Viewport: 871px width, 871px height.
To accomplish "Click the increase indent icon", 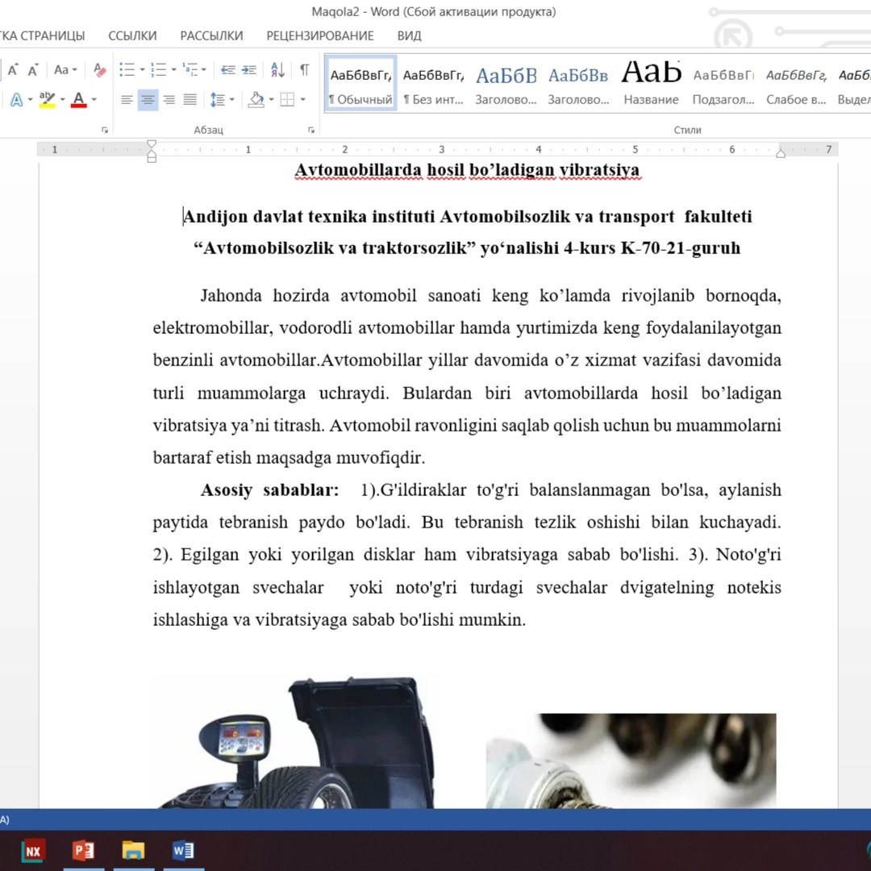I will click(249, 70).
